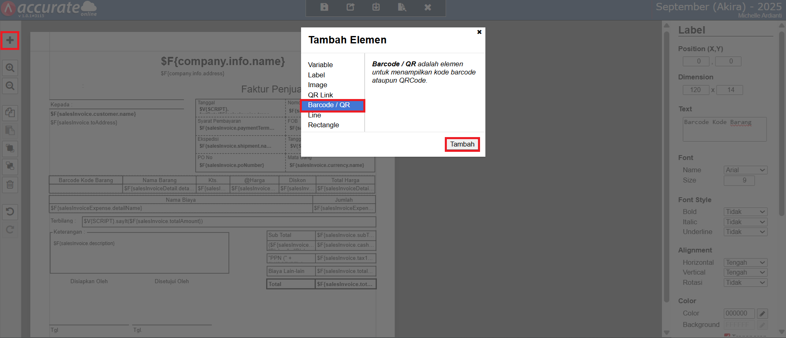786x338 pixels.
Task: Open the Horizontal alignment dropdown
Action: [745, 263]
